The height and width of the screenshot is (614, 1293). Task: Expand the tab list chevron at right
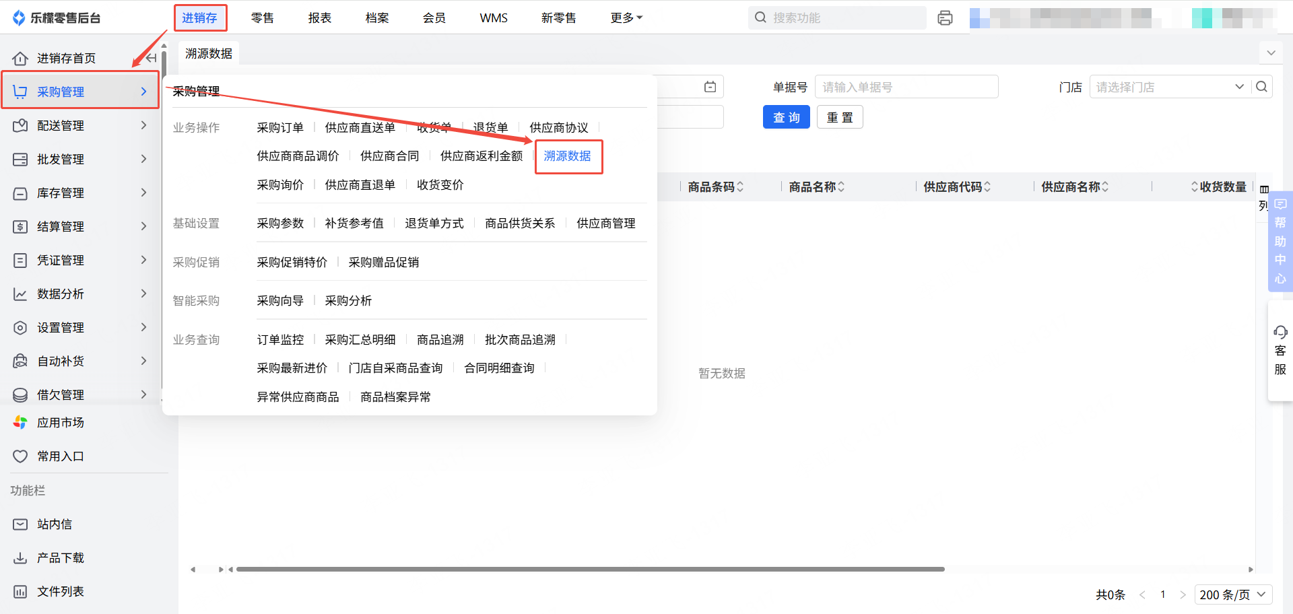1271,53
